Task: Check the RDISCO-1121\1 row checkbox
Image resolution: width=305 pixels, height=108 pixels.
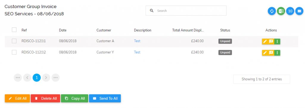Action: pos(14,41)
